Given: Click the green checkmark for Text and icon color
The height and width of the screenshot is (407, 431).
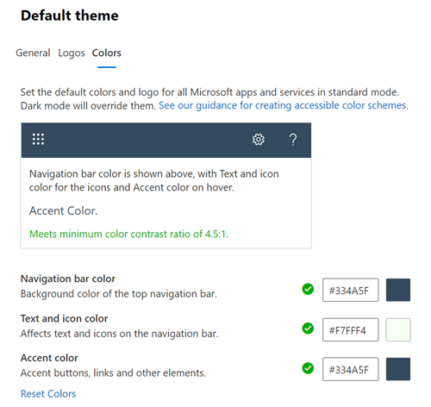Looking at the screenshot, I should 308,329.
